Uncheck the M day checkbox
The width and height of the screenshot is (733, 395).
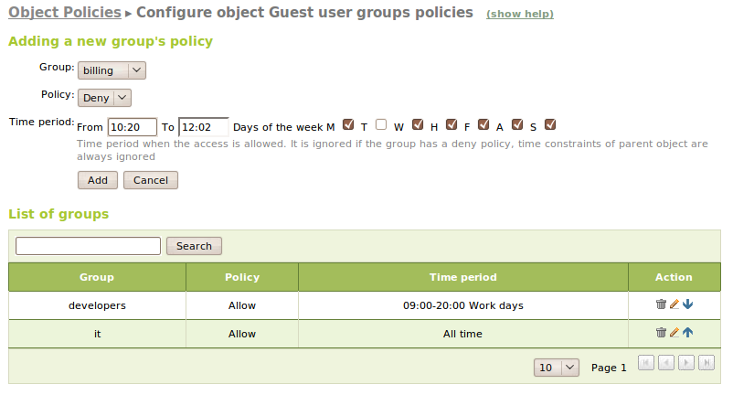pyautogui.click(x=347, y=125)
